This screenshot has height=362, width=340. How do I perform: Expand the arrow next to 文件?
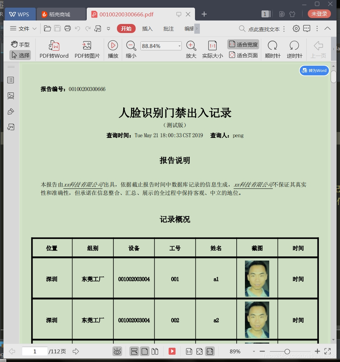tap(35, 28)
